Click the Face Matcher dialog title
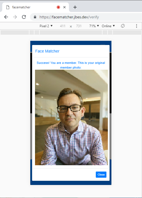The height and width of the screenshot is (198, 142). click(47, 51)
